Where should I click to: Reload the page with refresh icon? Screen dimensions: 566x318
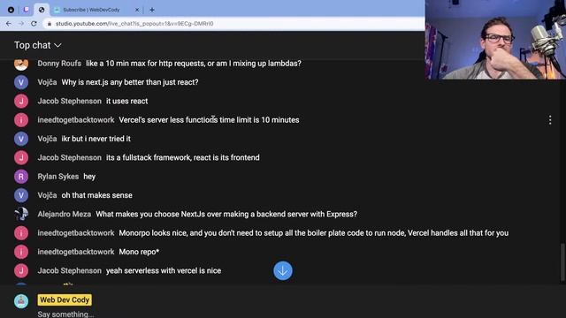click(34, 24)
